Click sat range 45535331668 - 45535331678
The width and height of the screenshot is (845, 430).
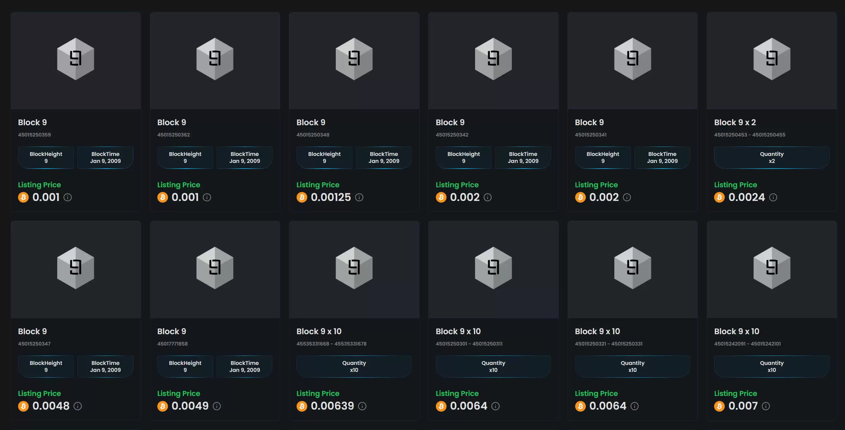click(331, 344)
